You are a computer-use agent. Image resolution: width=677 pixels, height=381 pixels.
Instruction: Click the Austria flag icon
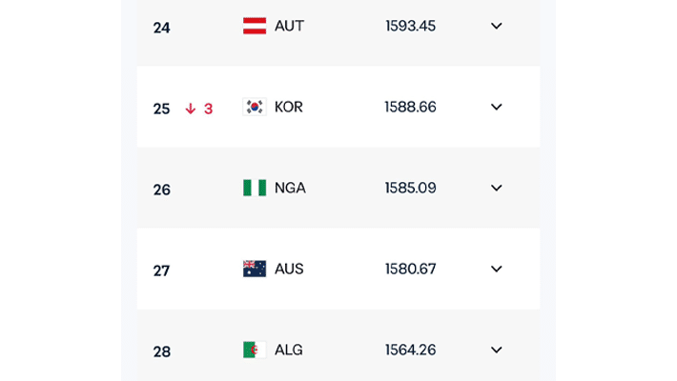point(255,26)
